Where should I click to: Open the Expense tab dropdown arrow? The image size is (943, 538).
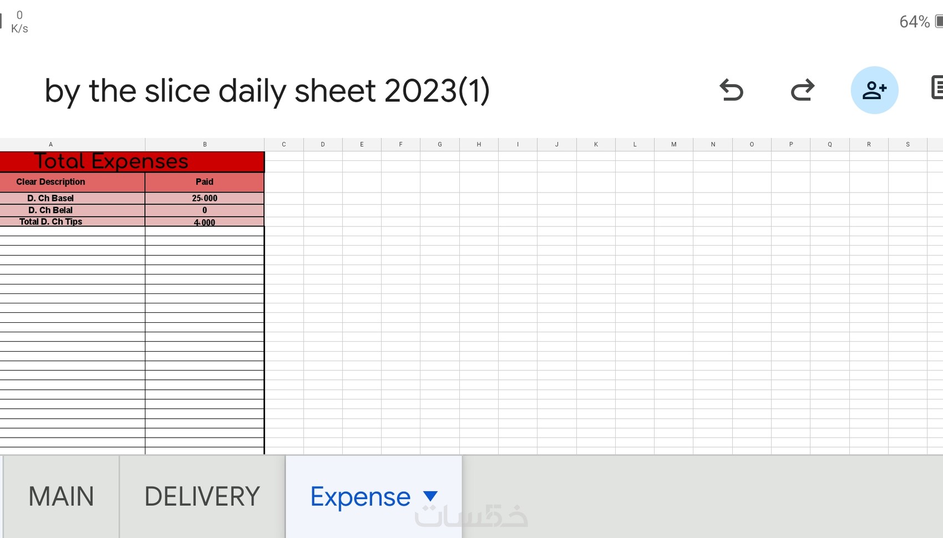point(430,496)
